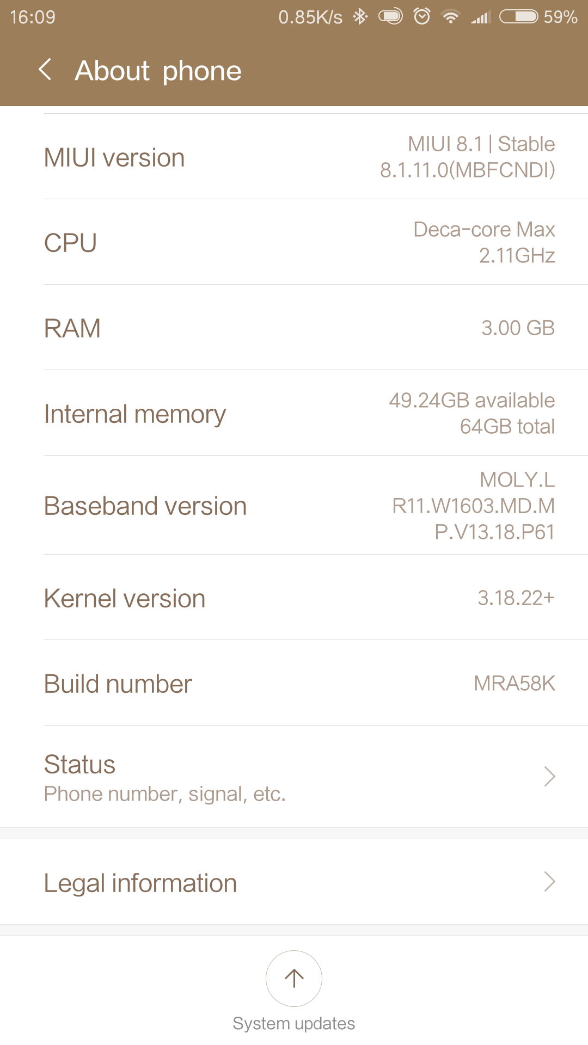Select the Internal memory row

294,414
